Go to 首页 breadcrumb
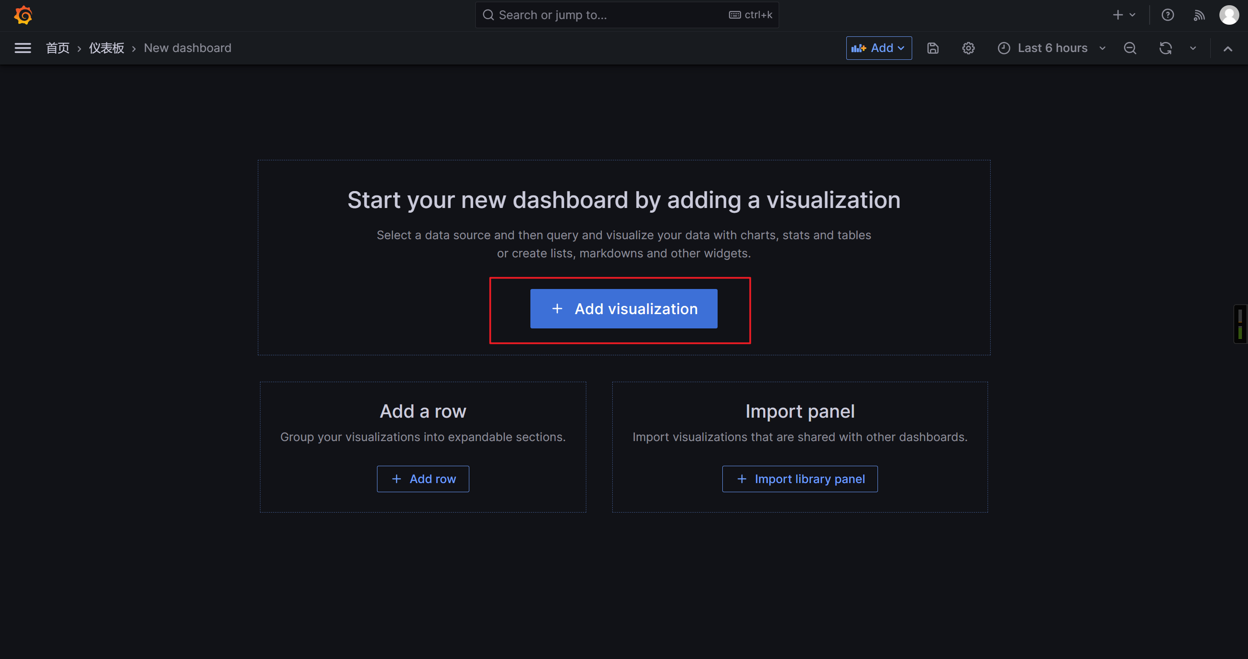Viewport: 1248px width, 659px height. [58, 48]
